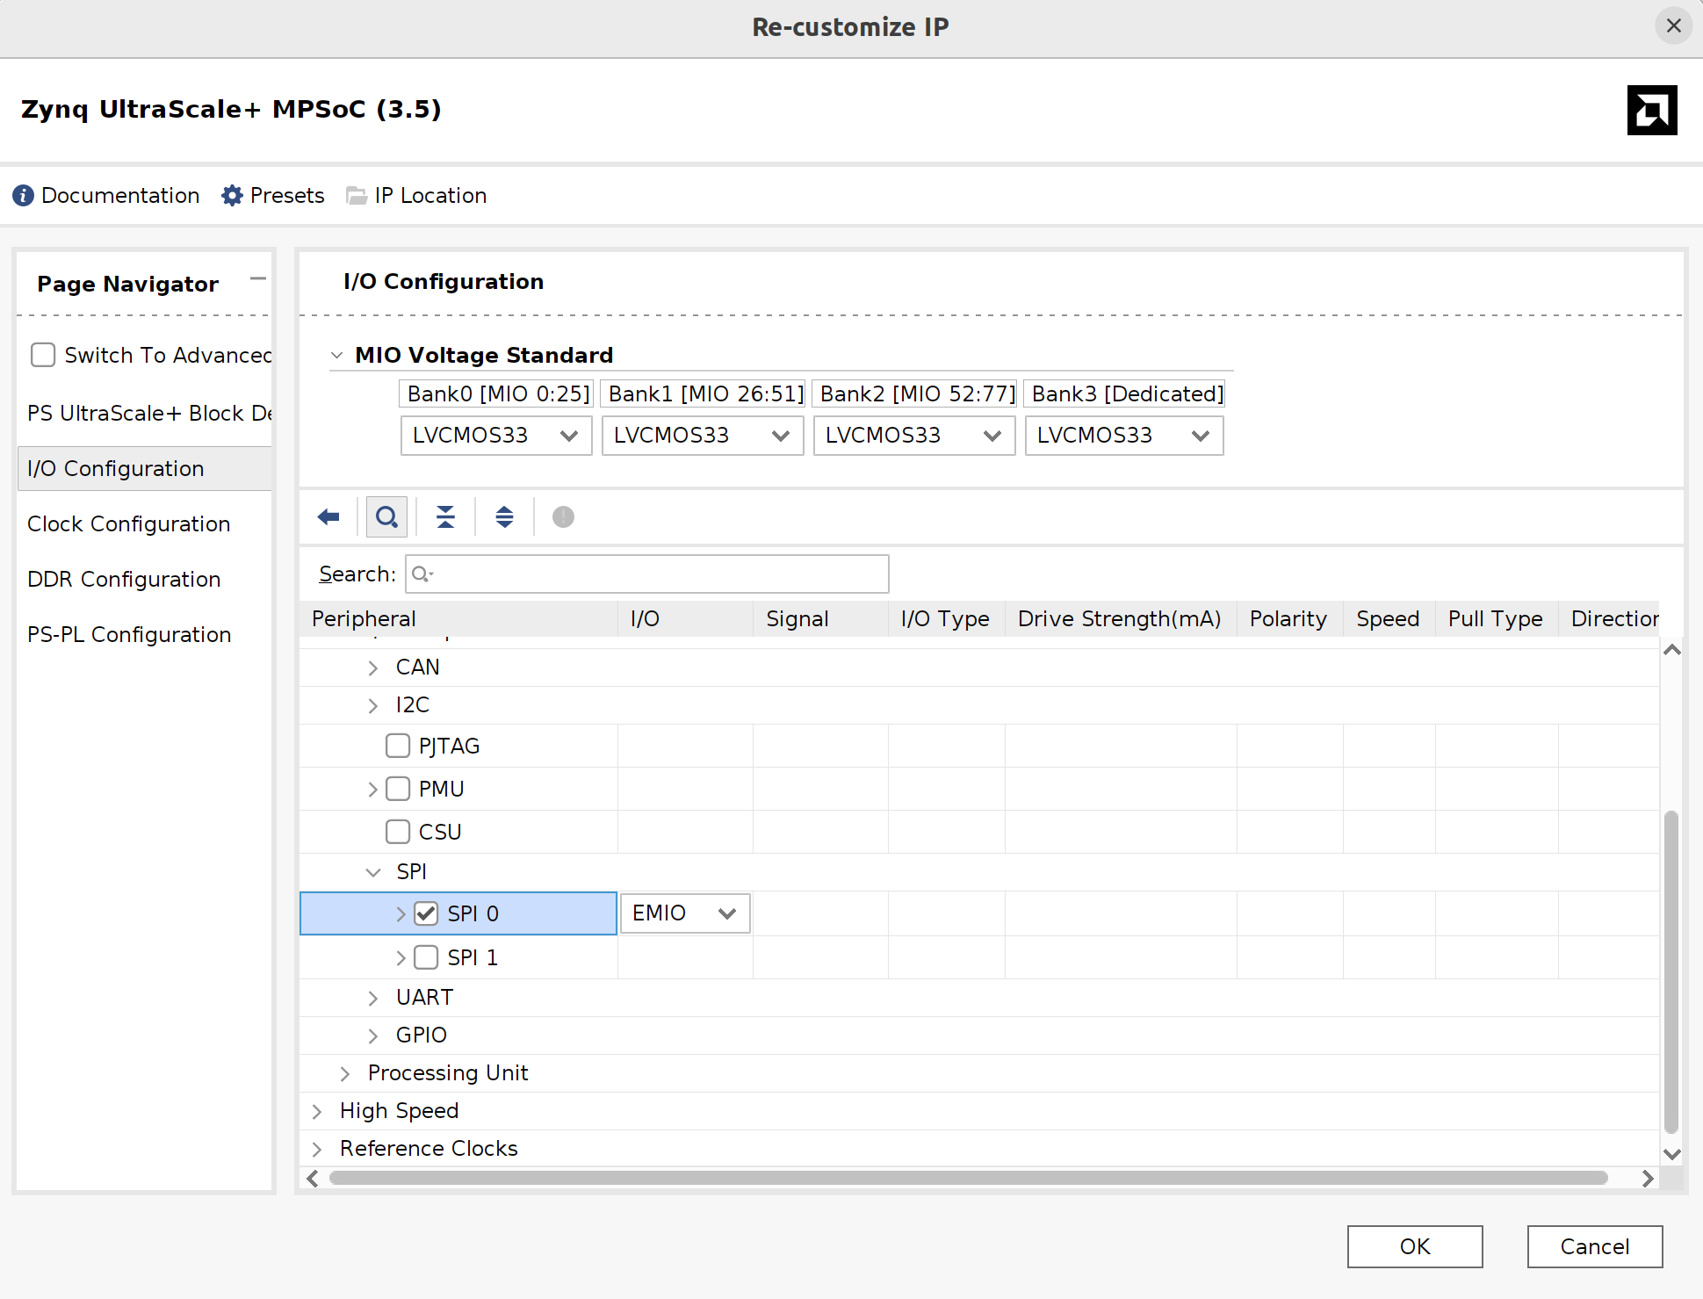Click the Speed column header
This screenshot has width=1703, height=1299.
[1389, 618]
